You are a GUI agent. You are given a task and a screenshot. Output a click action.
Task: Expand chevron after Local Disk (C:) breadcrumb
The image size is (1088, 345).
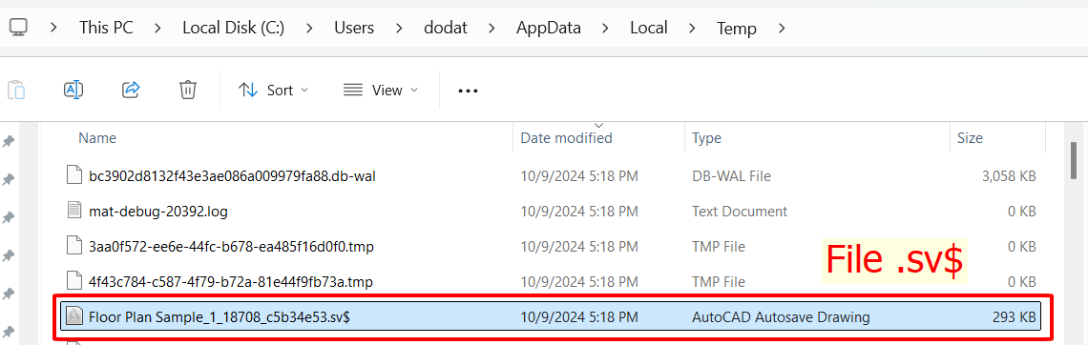coord(309,29)
